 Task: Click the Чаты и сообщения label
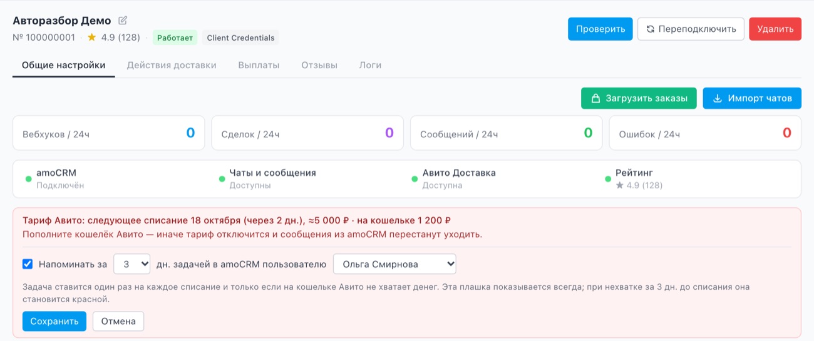tap(272, 173)
